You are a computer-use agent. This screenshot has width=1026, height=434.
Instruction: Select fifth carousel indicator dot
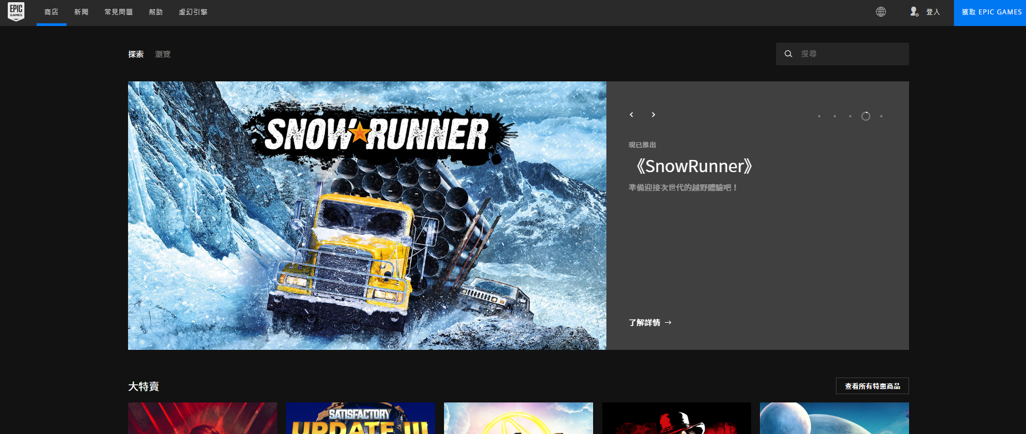click(881, 116)
